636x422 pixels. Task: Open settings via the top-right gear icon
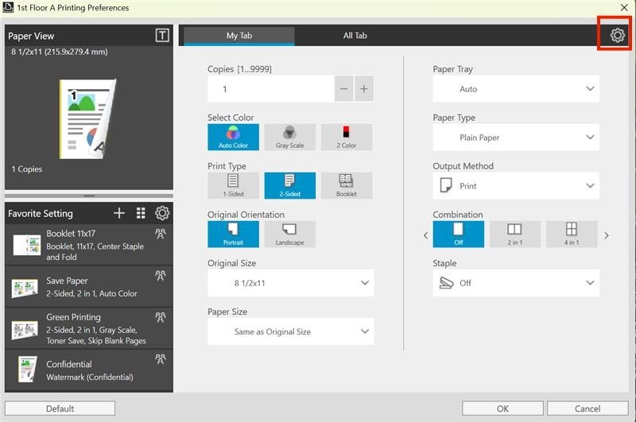[x=618, y=35]
